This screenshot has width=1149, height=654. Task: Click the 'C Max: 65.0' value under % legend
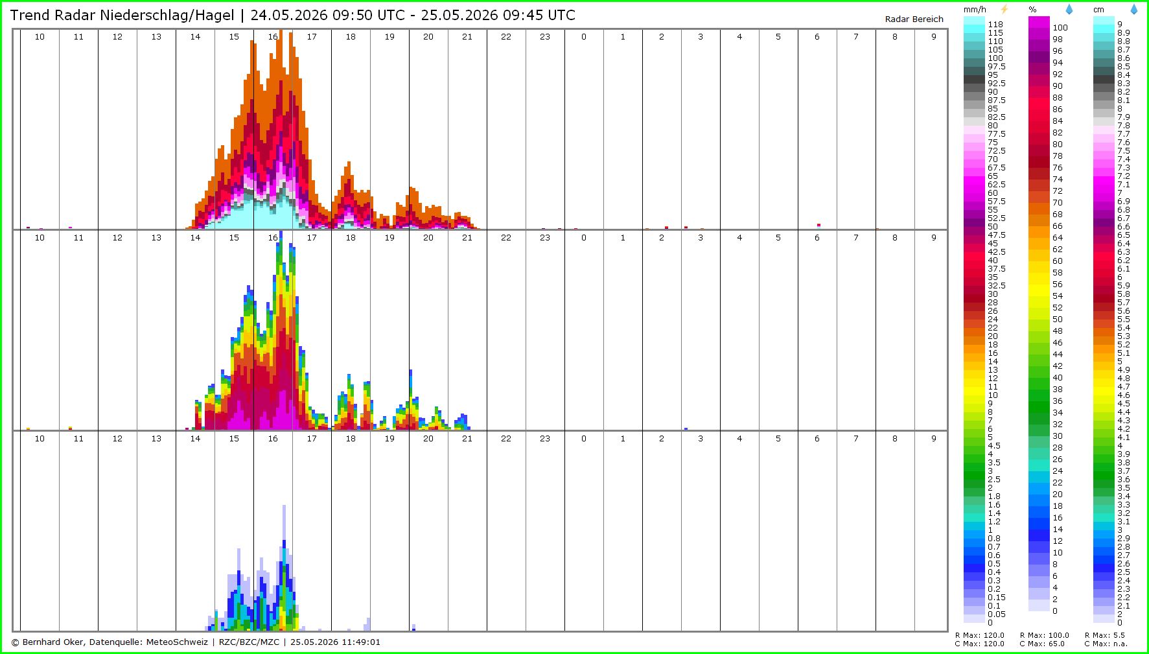click(1042, 644)
